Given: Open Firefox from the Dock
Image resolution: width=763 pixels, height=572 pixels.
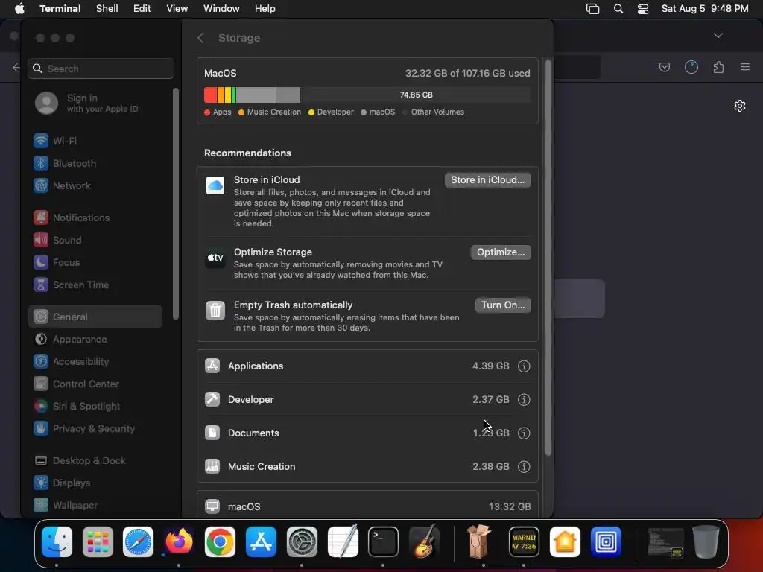Looking at the screenshot, I should (179, 542).
